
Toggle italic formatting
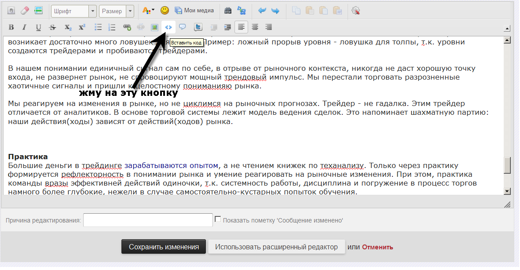(24, 27)
